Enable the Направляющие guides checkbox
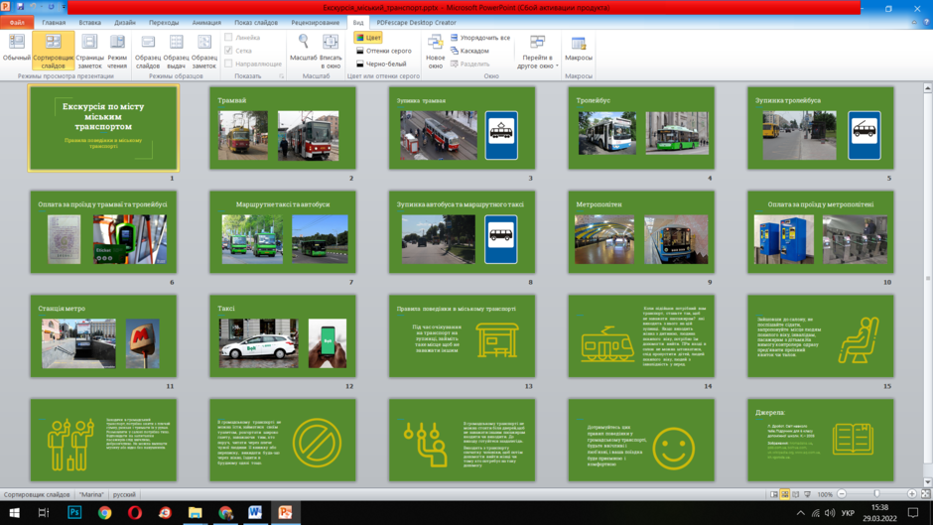This screenshot has width=933, height=525. click(228, 64)
